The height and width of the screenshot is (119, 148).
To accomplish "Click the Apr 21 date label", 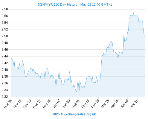I will [134, 104].
